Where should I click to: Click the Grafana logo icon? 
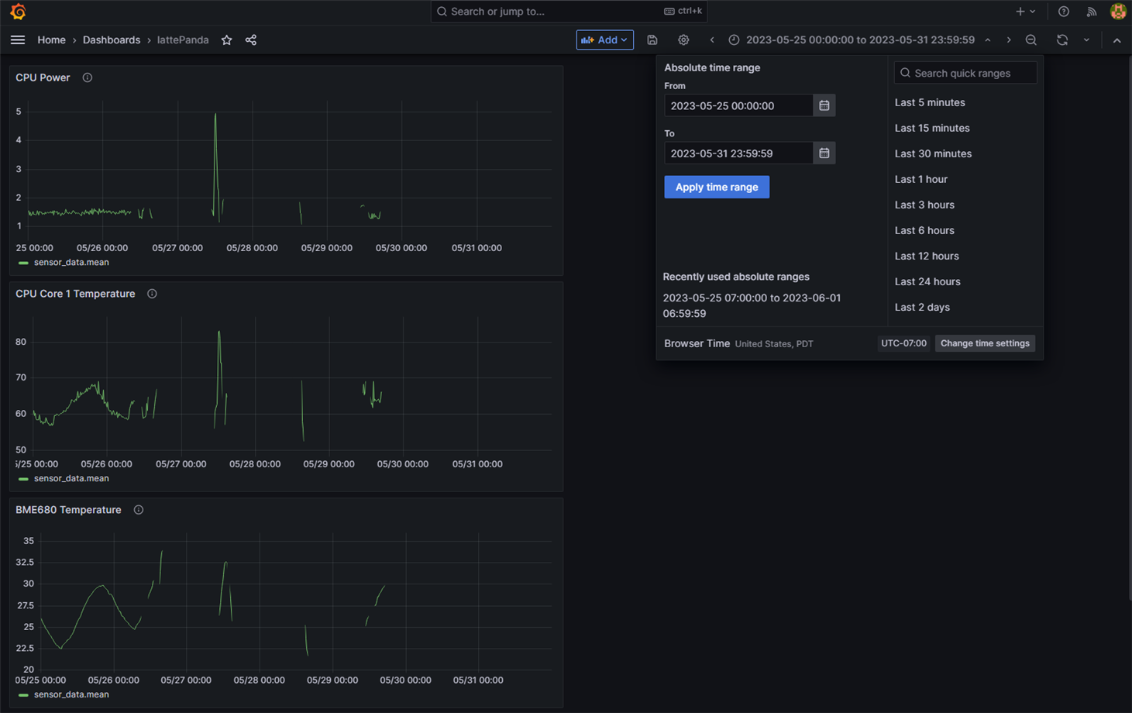point(18,12)
